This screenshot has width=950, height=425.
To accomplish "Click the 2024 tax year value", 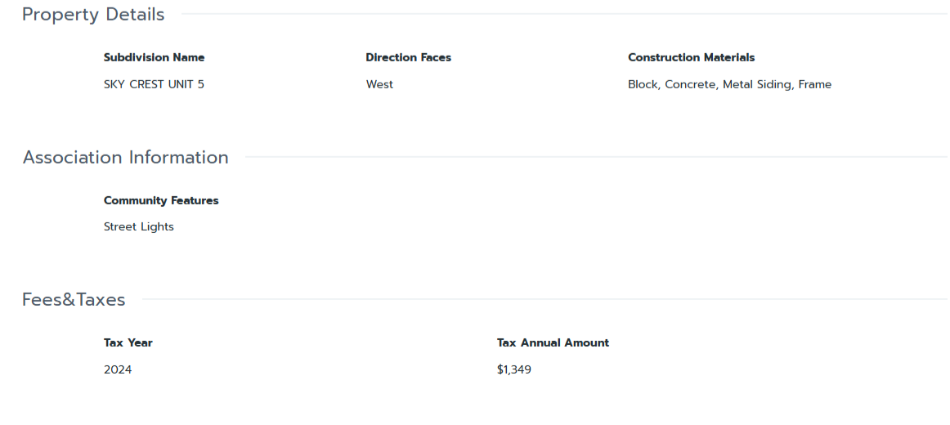I will 118,369.
